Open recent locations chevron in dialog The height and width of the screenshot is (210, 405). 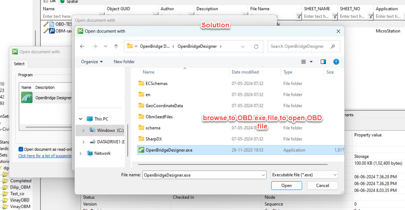(x=105, y=46)
